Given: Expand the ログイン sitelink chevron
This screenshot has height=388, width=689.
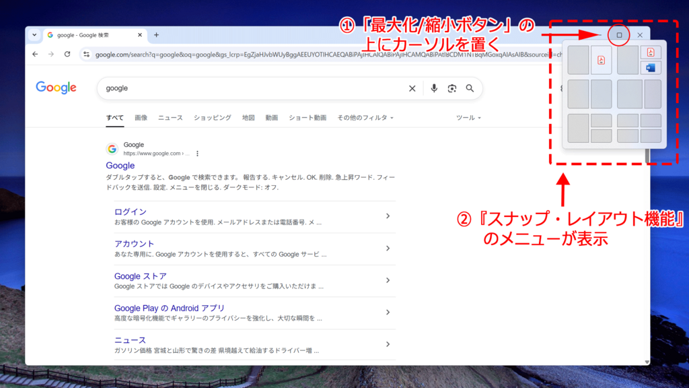Looking at the screenshot, I should pyautogui.click(x=388, y=216).
